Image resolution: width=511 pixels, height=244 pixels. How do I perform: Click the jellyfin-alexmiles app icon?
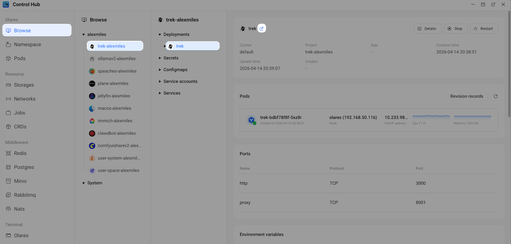click(x=92, y=96)
